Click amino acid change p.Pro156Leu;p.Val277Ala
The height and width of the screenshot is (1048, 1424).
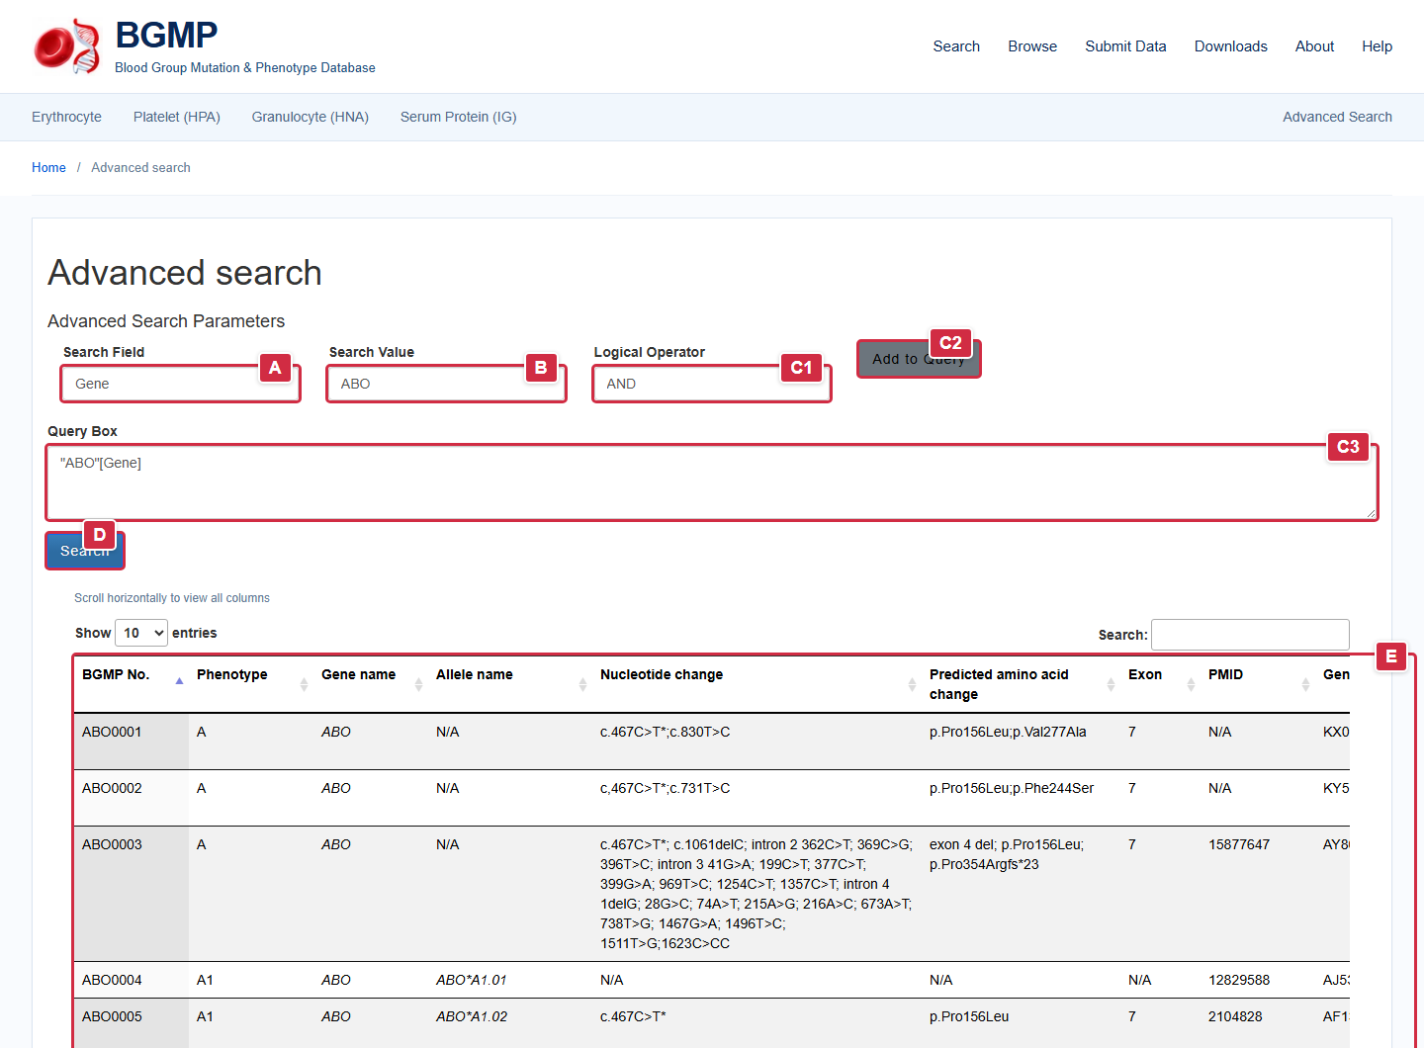pyautogui.click(x=1008, y=732)
